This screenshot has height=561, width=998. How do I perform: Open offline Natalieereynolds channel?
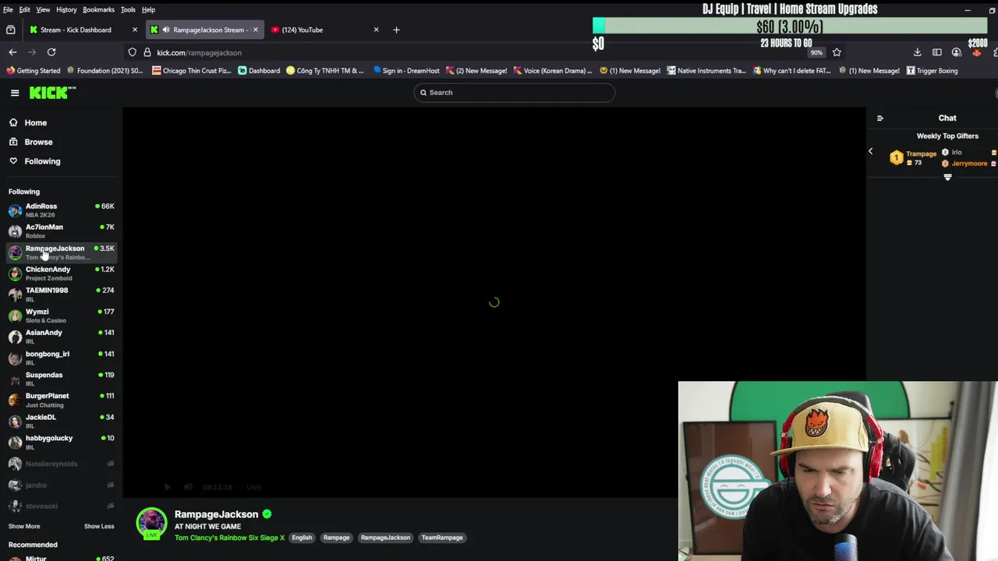pos(61,464)
